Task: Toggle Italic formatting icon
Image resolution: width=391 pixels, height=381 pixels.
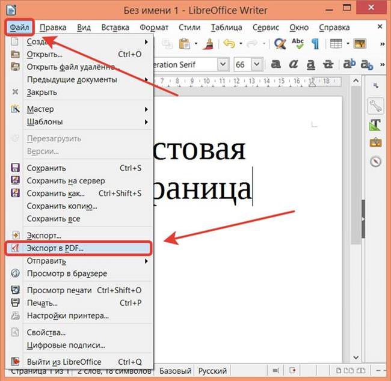Action: (294, 64)
